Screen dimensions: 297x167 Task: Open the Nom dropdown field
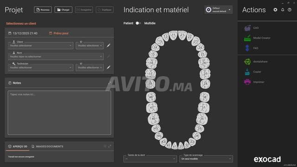[x=56, y=57]
